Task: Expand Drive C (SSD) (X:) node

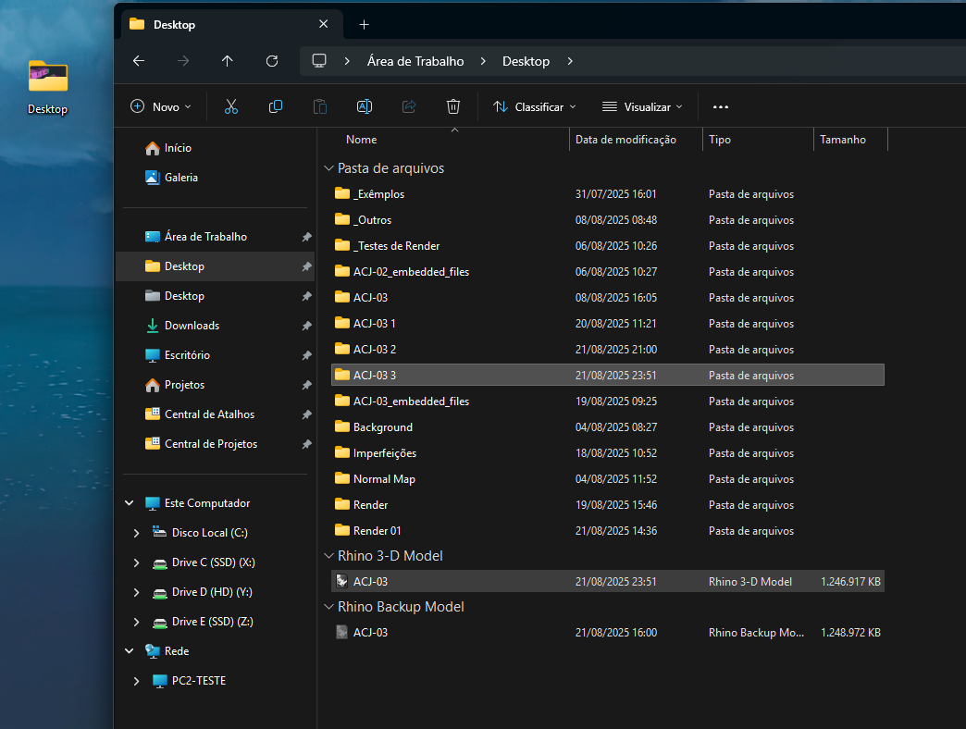Action: [136, 562]
